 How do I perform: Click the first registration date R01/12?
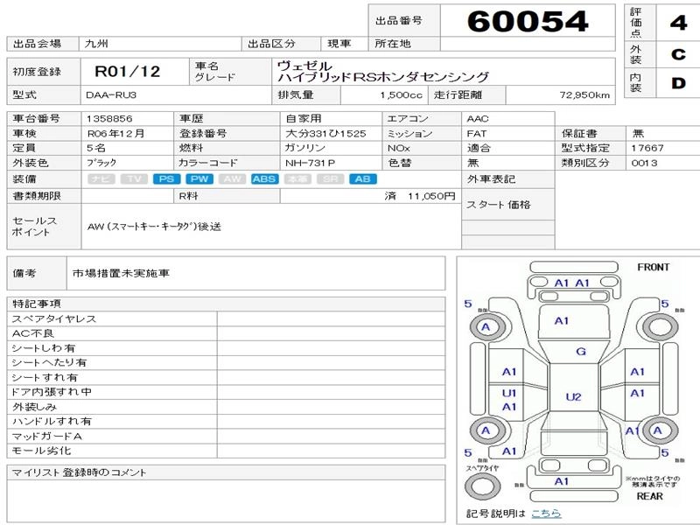pyautogui.click(x=128, y=72)
